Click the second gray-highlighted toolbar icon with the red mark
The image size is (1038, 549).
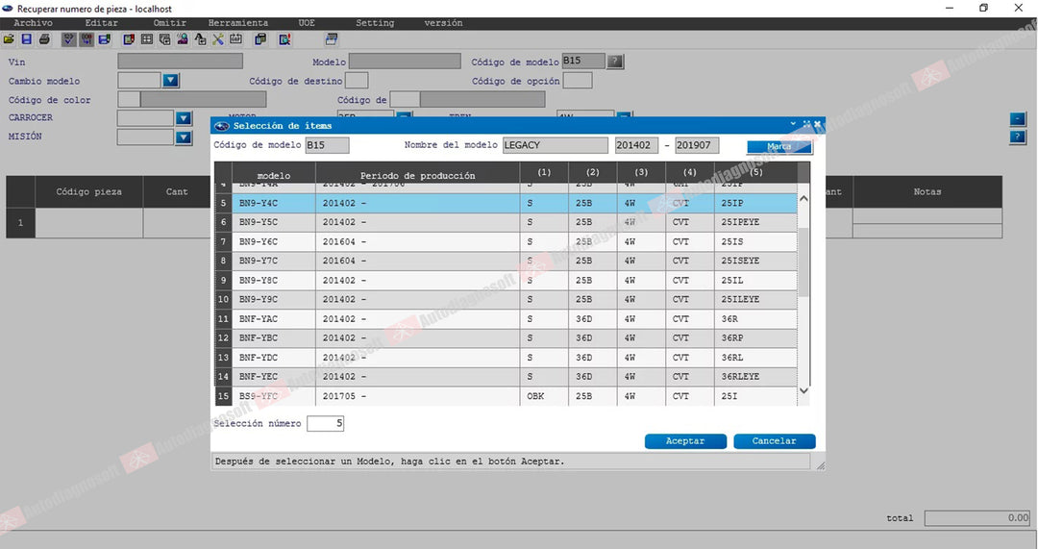(x=86, y=39)
